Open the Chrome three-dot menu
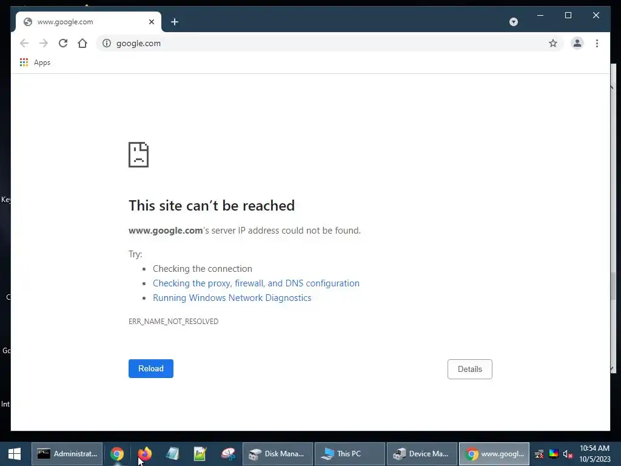Image resolution: width=621 pixels, height=466 pixels. point(597,43)
